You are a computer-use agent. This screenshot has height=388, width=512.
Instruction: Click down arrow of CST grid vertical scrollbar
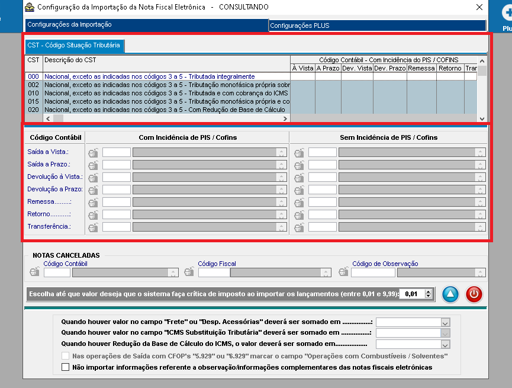point(482,118)
